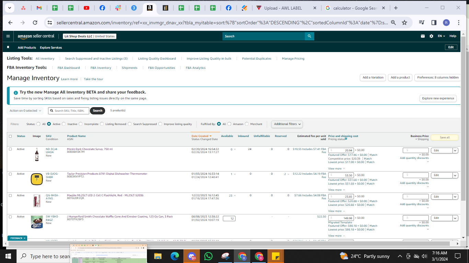Check the box for Taylor Dishwasher Thermometer row

[10, 174]
